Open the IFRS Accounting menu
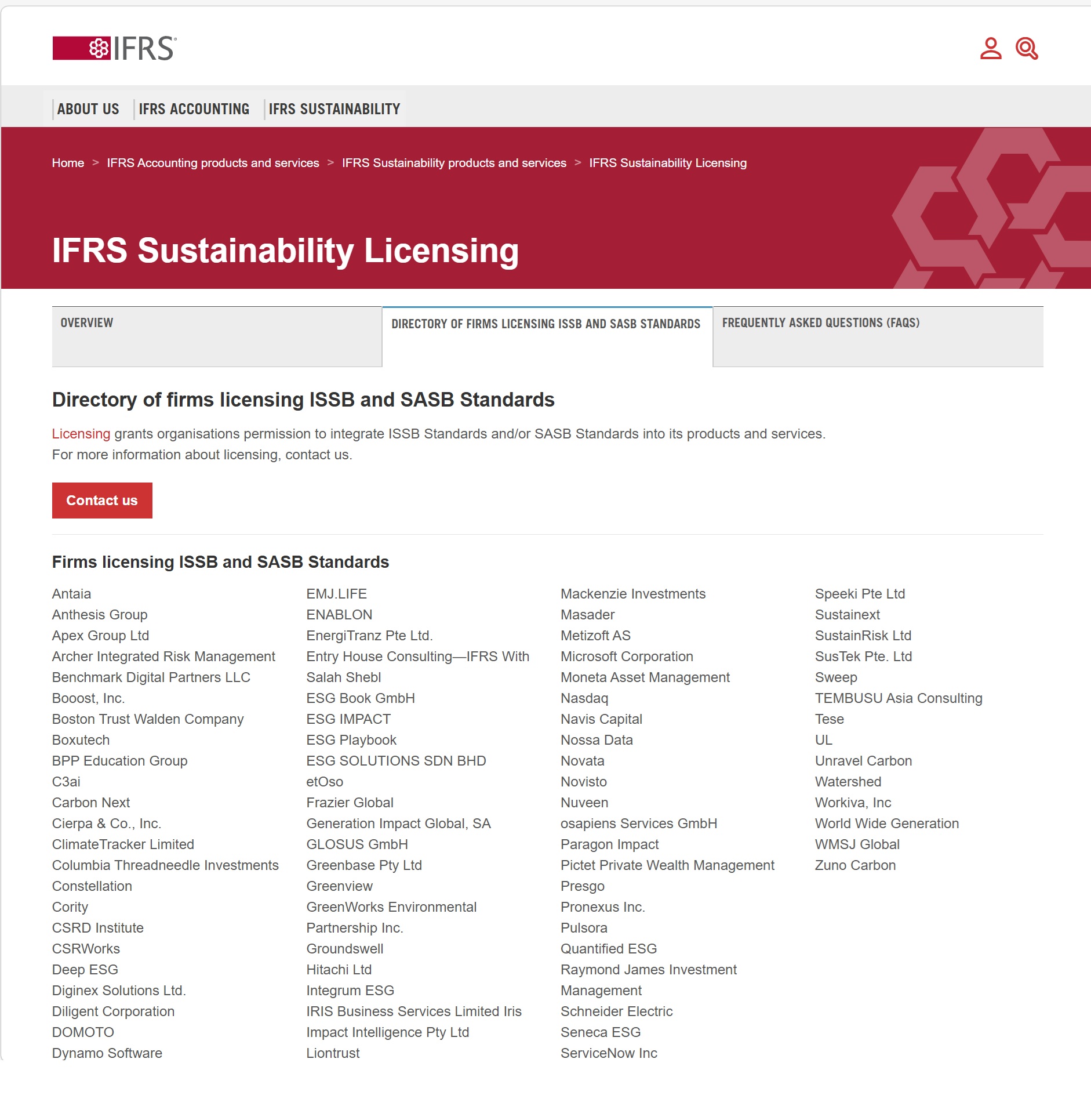Screen dimensions: 1091x1106 [194, 109]
